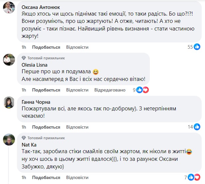Open Ганна Чорна's profile picture
Viewport: 205px width, 184px height.
(9, 102)
